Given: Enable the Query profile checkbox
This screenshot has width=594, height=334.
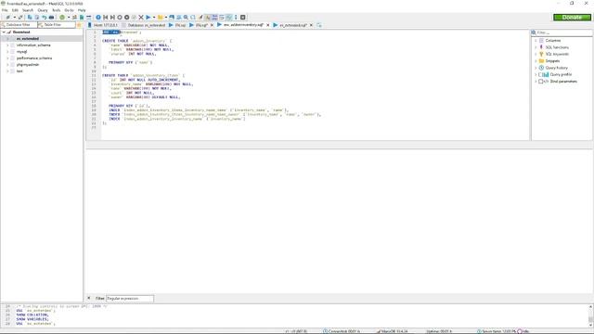Looking at the screenshot, I should coord(540,74).
